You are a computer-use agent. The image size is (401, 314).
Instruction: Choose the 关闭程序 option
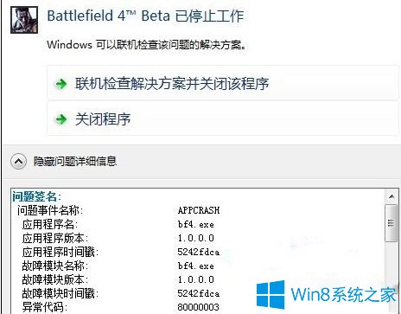pos(223,119)
